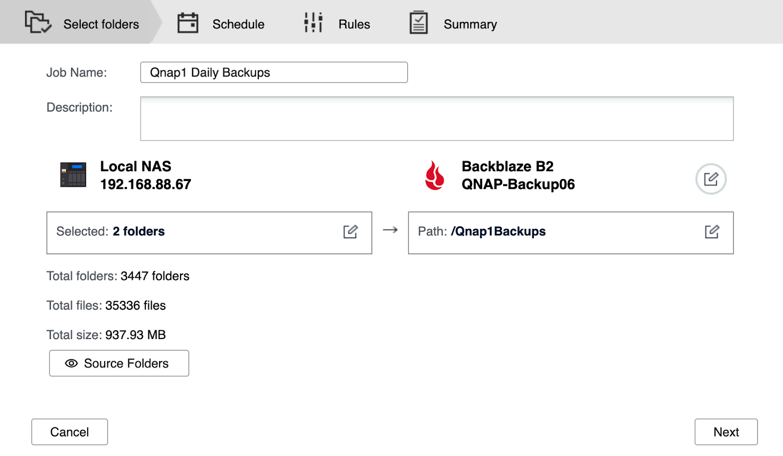Click Total folders: 3447 folders text
Screen dimensions: 783x456
118,276
